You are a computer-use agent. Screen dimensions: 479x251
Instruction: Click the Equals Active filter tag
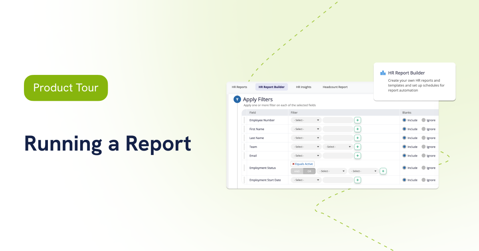coord(303,164)
